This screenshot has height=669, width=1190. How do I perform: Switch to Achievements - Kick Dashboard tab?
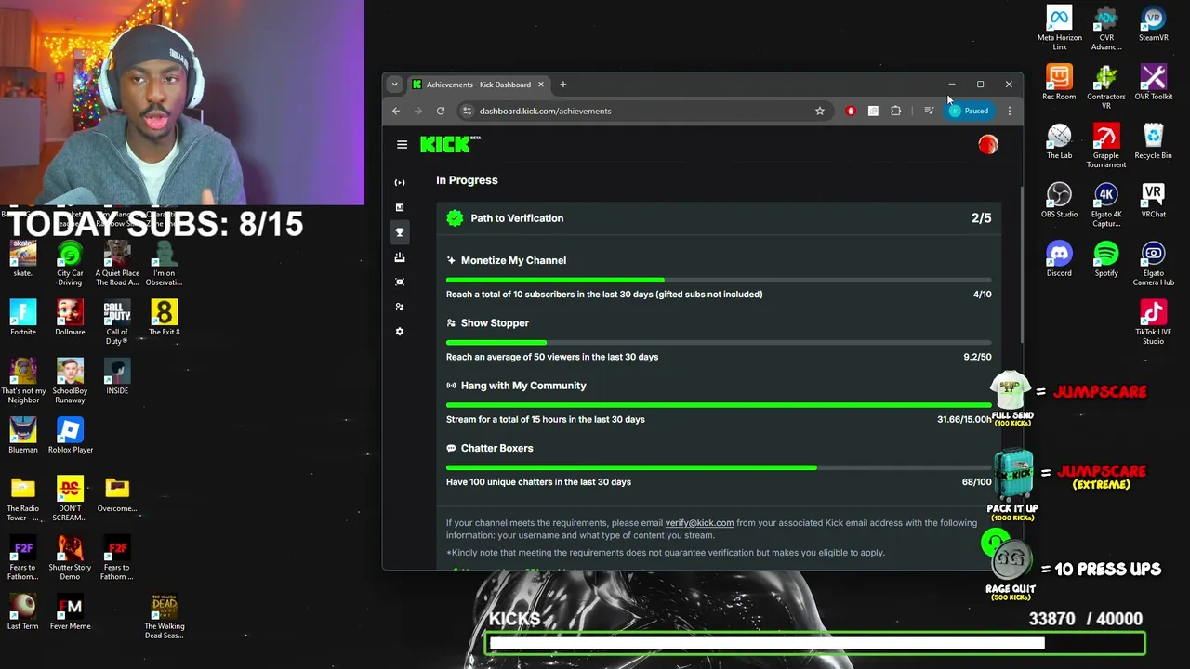point(479,85)
